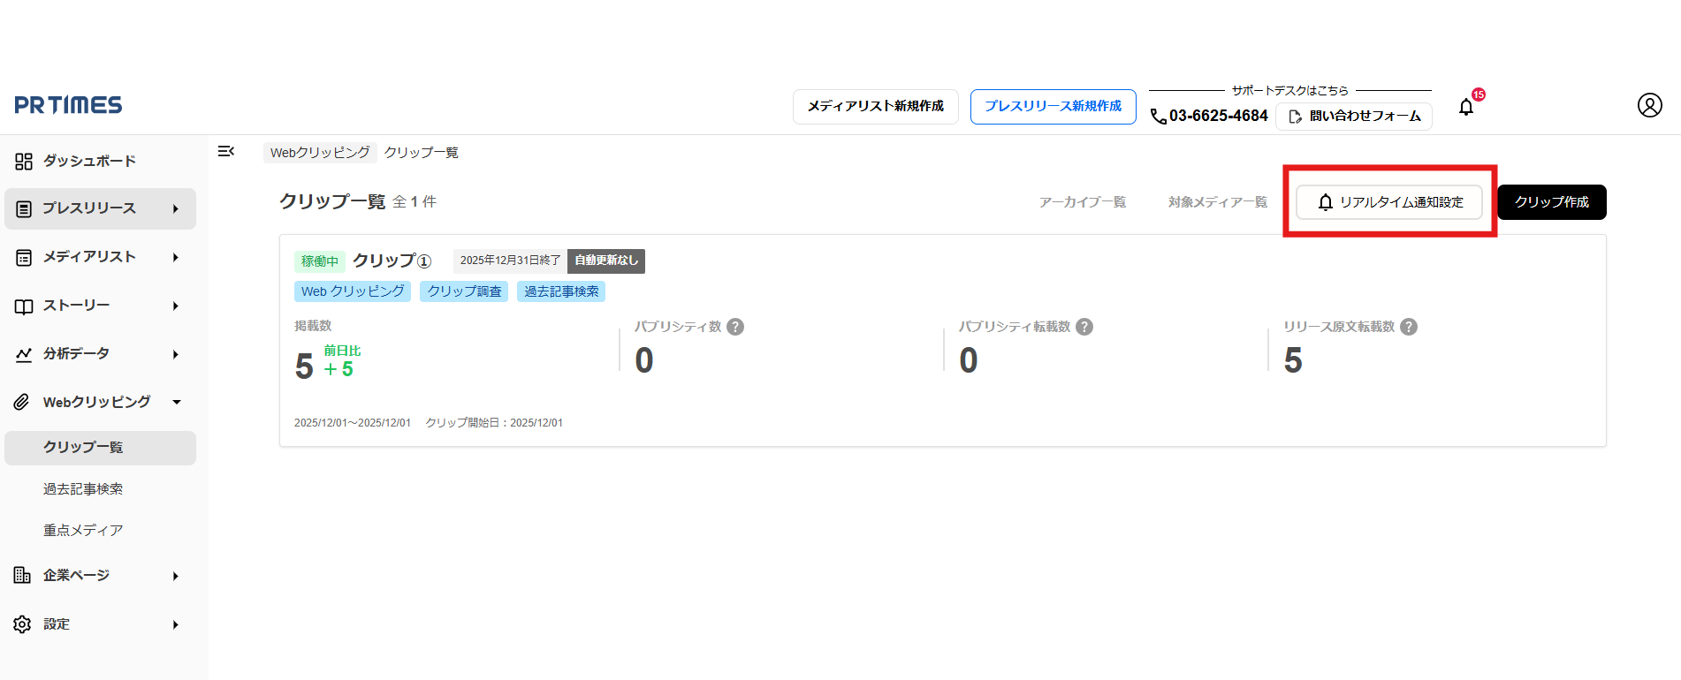
Task: Click the クリップ調査 tag
Action: (x=464, y=291)
